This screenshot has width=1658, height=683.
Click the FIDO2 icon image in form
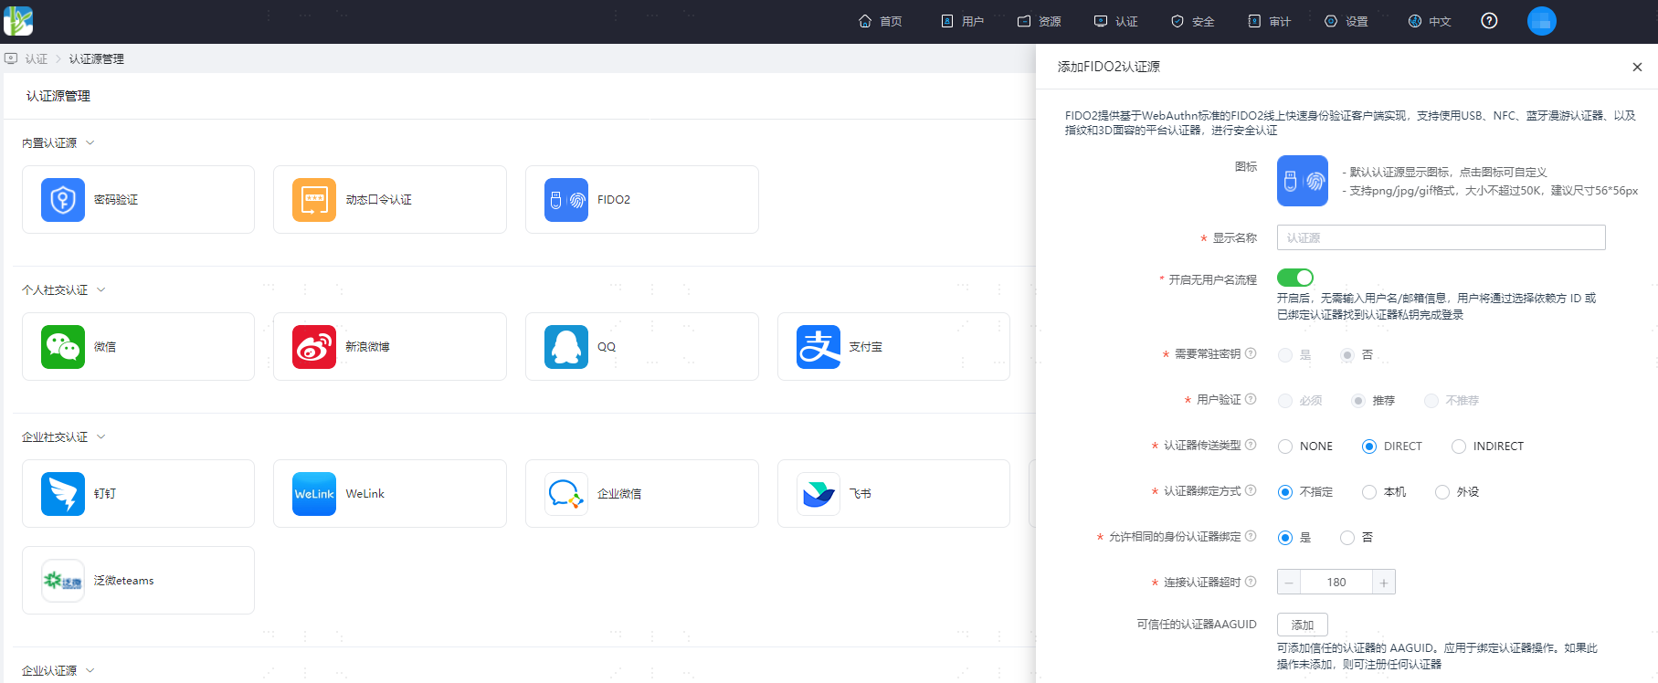1303,181
